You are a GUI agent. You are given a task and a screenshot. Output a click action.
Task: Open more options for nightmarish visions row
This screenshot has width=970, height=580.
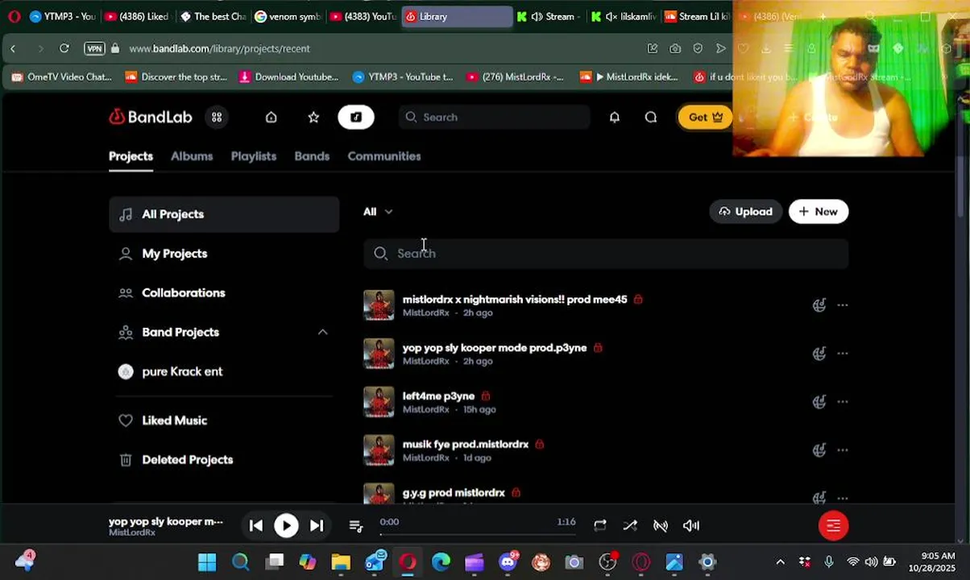pyautogui.click(x=843, y=305)
